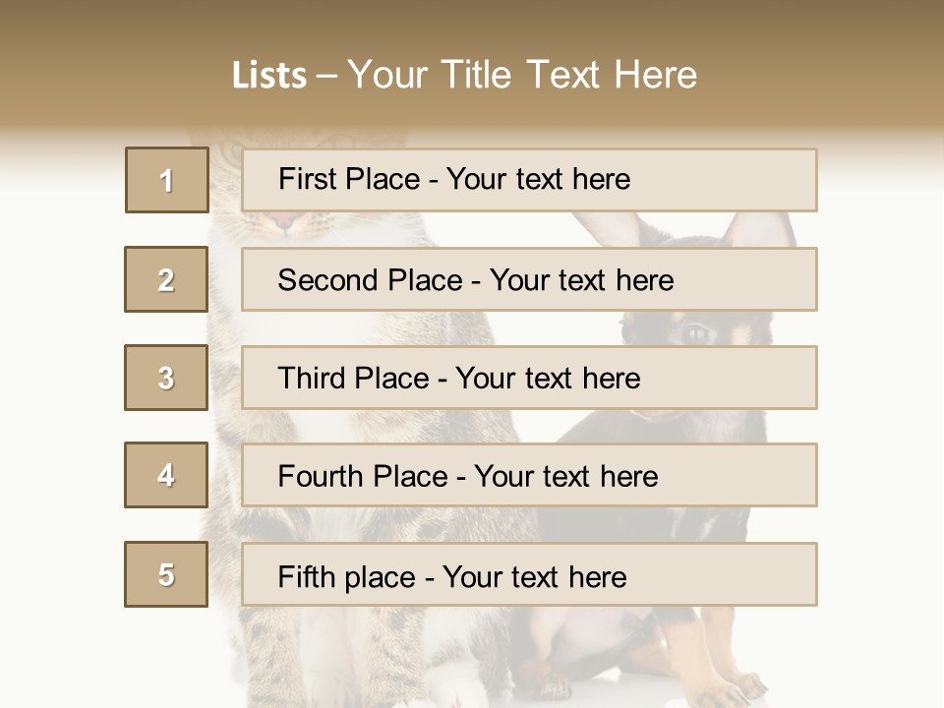The height and width of the screenshot is (708, 944).
Task: Click the number 1 box
Action: coord(167,180)
